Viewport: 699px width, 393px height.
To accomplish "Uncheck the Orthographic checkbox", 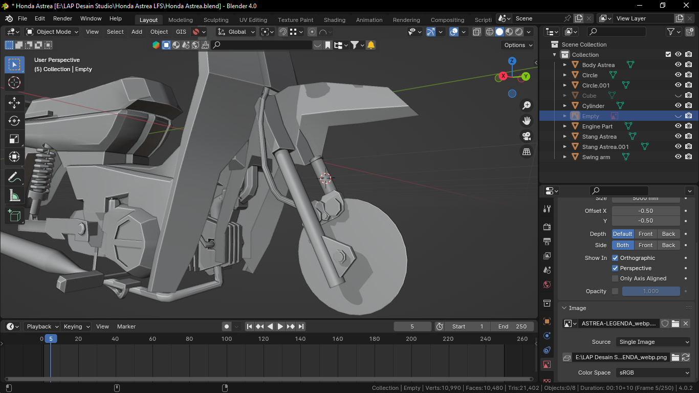I will tap(615, 258).
